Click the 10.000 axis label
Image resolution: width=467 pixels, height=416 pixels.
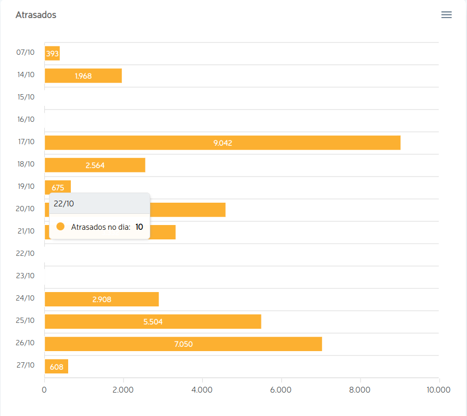tap(438, 389)
